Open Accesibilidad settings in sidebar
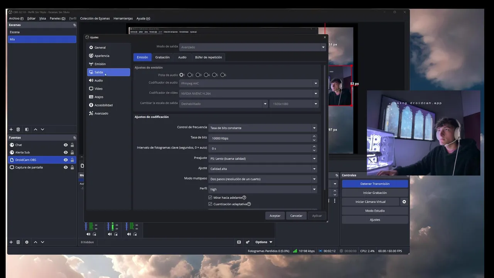Screen dimensions: 494x278 (108, 105)
